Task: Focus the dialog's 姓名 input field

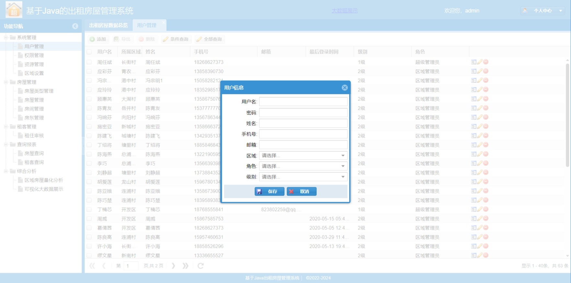Action: pos(303,123)
